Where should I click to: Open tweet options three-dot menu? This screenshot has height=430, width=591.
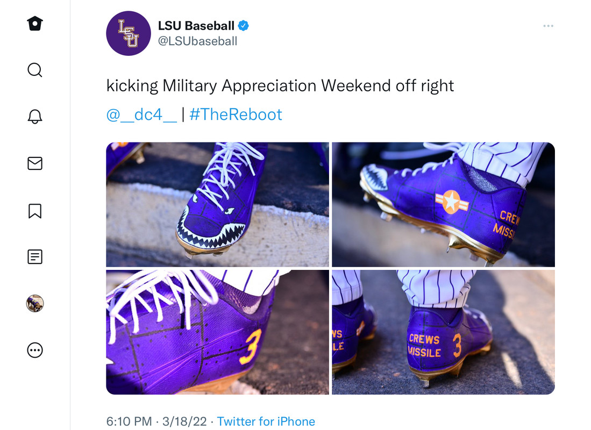[548, 26]
